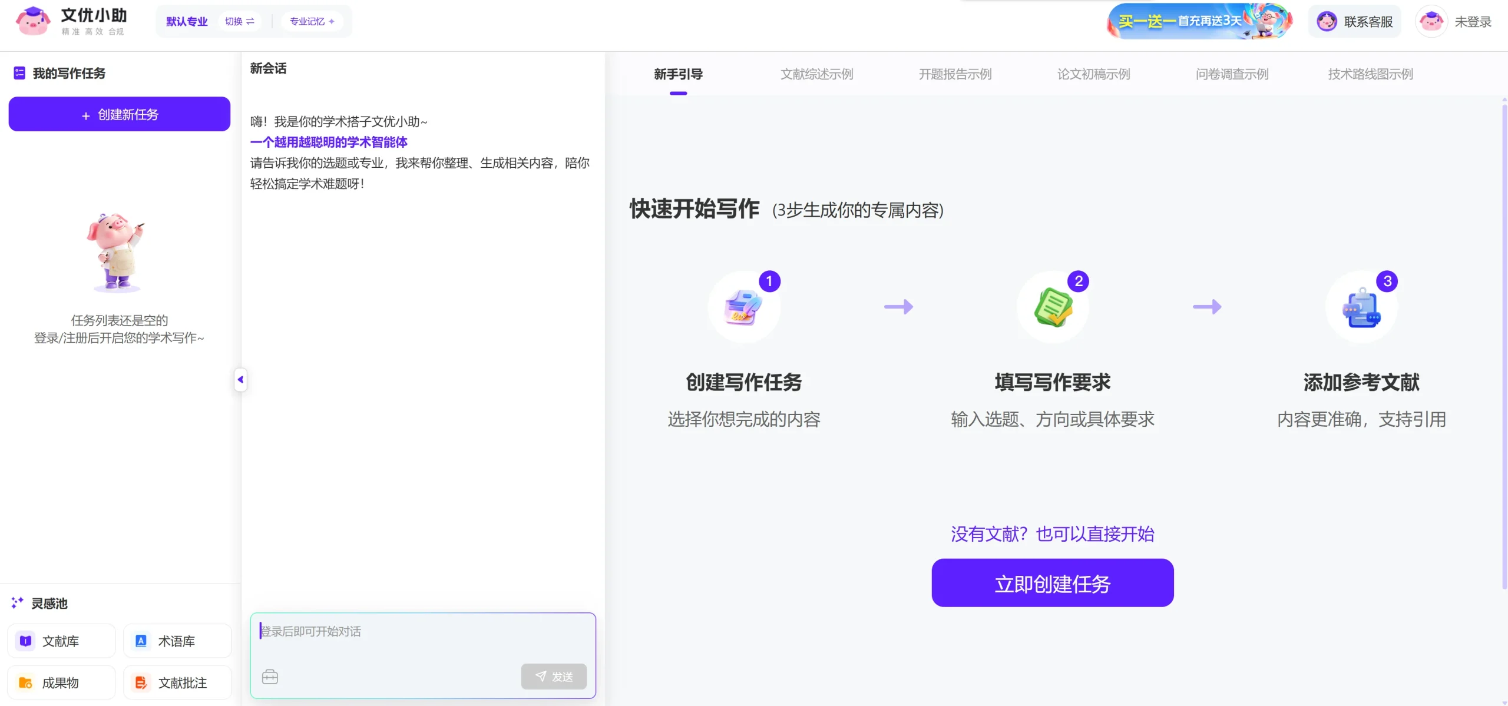
Task: Click the 切换 switch-major button
Action: (240, 21)
